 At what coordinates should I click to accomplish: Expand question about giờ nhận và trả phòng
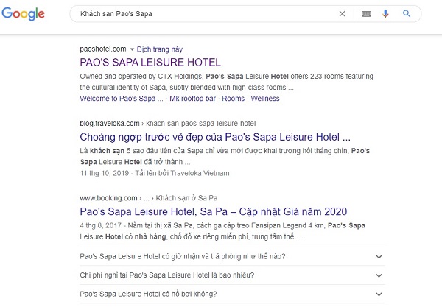231,257
